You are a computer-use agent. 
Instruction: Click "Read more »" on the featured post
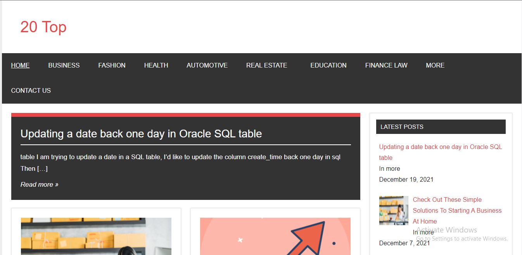(39, 184)
